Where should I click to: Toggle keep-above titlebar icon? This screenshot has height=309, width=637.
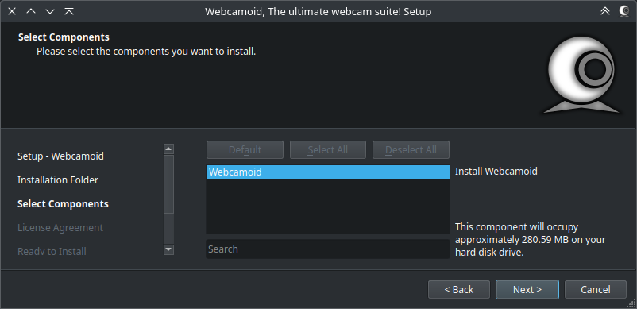tap(69, 11)
